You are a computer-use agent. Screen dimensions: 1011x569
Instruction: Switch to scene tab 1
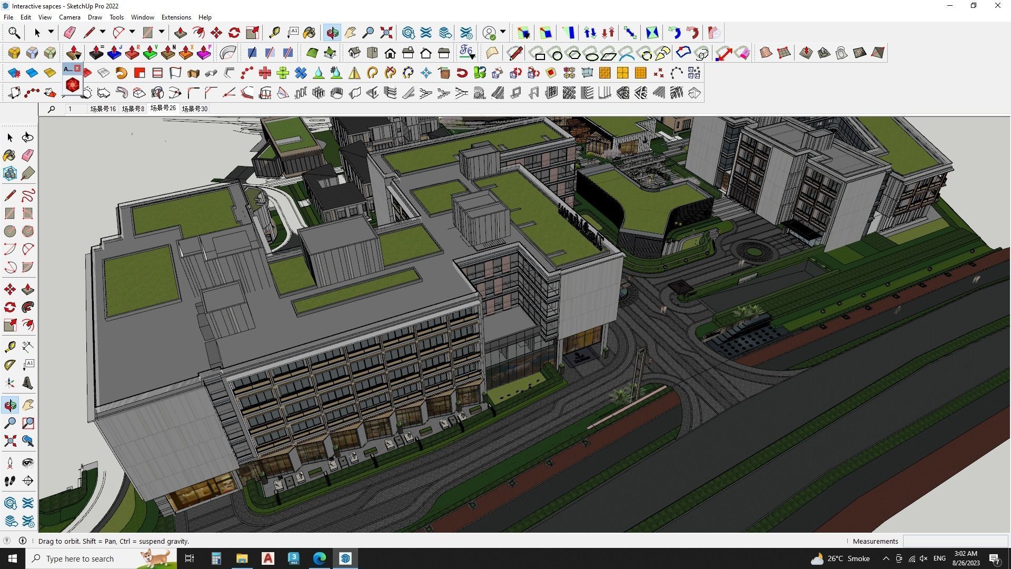70,109
